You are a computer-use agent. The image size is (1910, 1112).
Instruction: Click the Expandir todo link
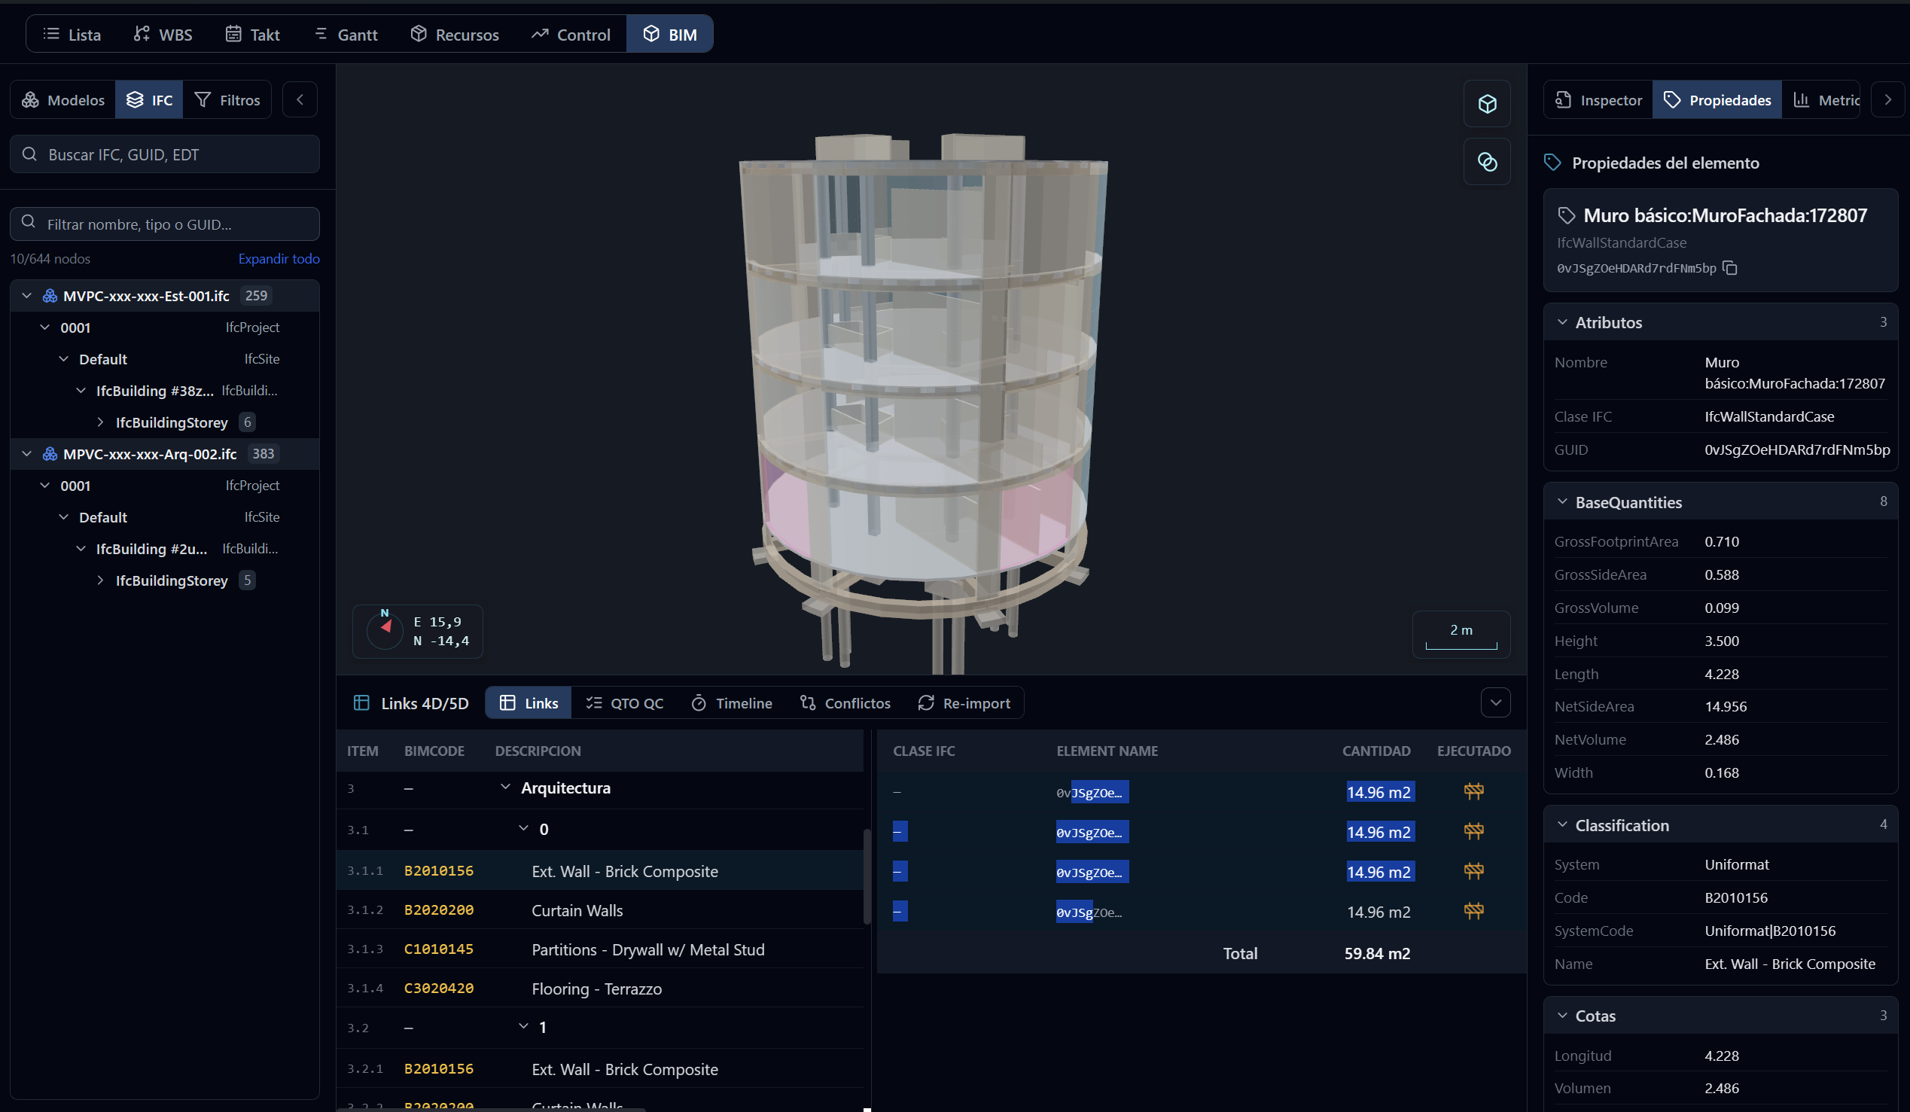click(279, 258)
